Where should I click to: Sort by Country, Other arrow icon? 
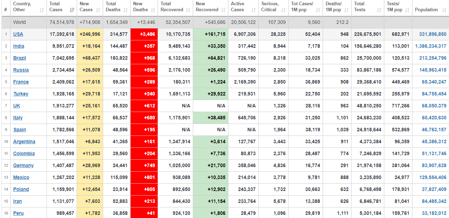click(42, 10)
